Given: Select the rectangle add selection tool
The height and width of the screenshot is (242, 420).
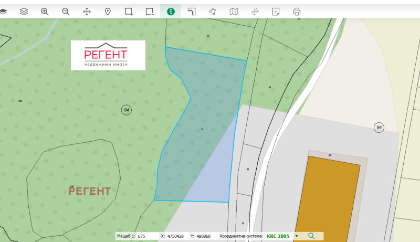Looking at the screenshot, I should (x=129, y=11).
